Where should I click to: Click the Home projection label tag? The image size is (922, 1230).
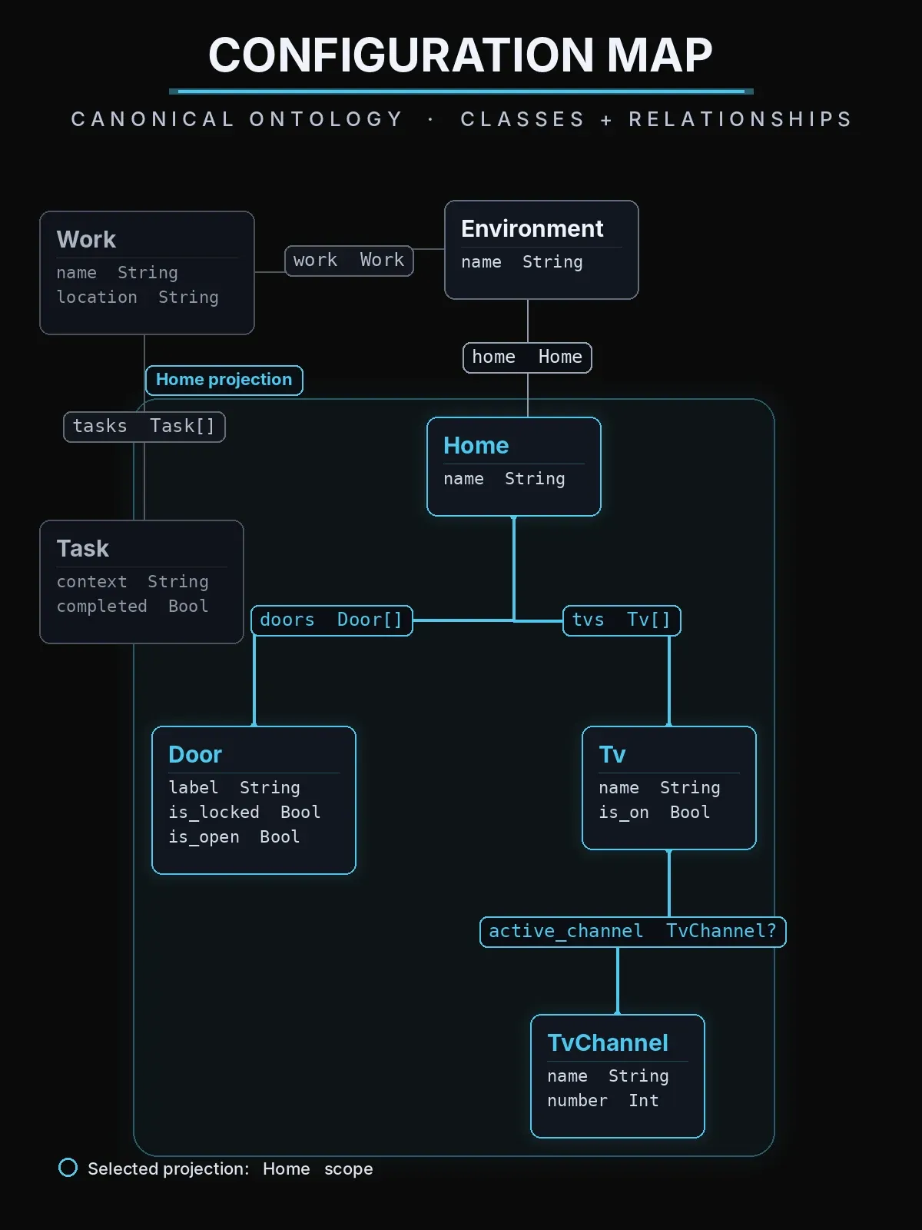pyautogui.click(x=224, y=380)
